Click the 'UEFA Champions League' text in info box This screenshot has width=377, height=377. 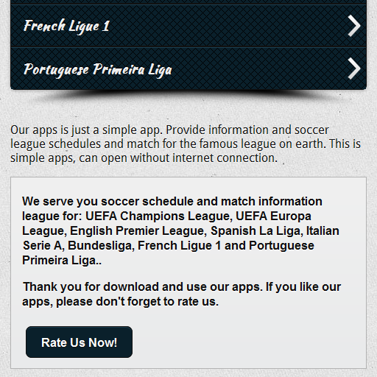[x=159, y=216]
